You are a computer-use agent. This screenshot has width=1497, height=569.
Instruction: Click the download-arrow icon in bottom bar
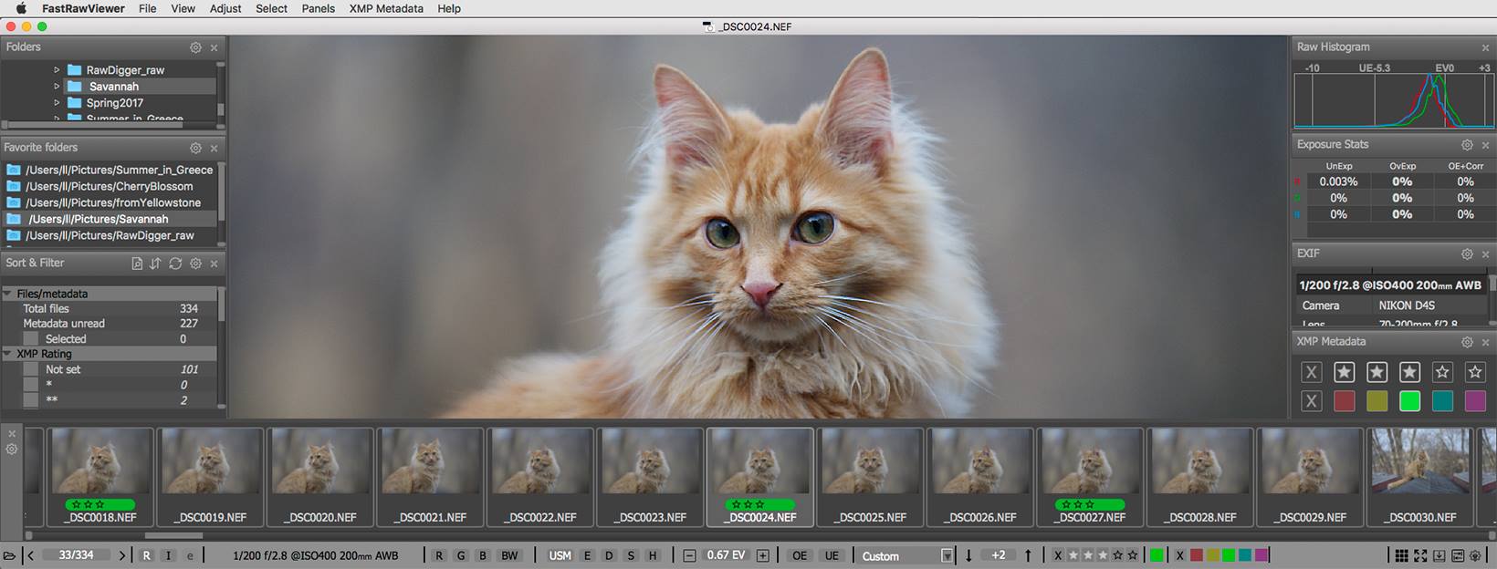(x=1439, y=555)
